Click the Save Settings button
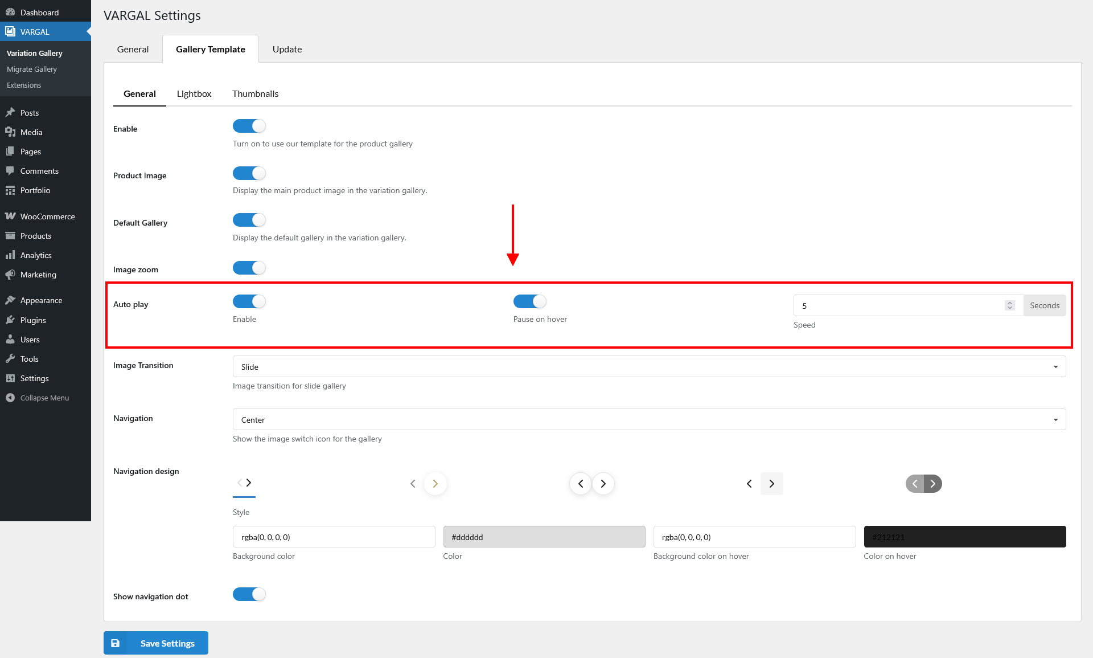 point(156,643)
